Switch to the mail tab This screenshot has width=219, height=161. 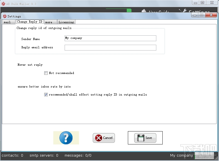(x=9, y=22)
